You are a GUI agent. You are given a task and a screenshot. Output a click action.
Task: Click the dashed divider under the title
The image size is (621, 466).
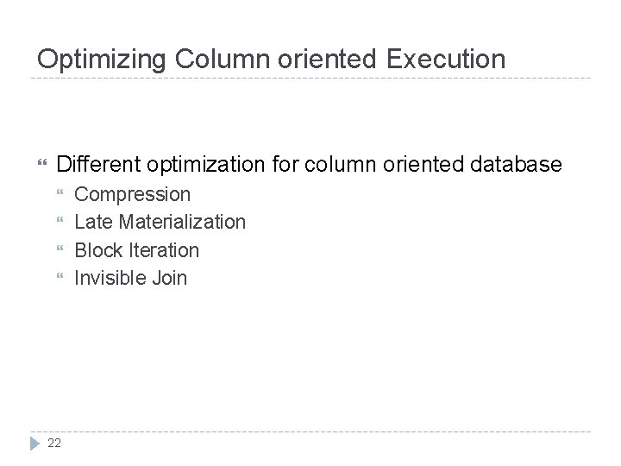(x=310, y=79)
